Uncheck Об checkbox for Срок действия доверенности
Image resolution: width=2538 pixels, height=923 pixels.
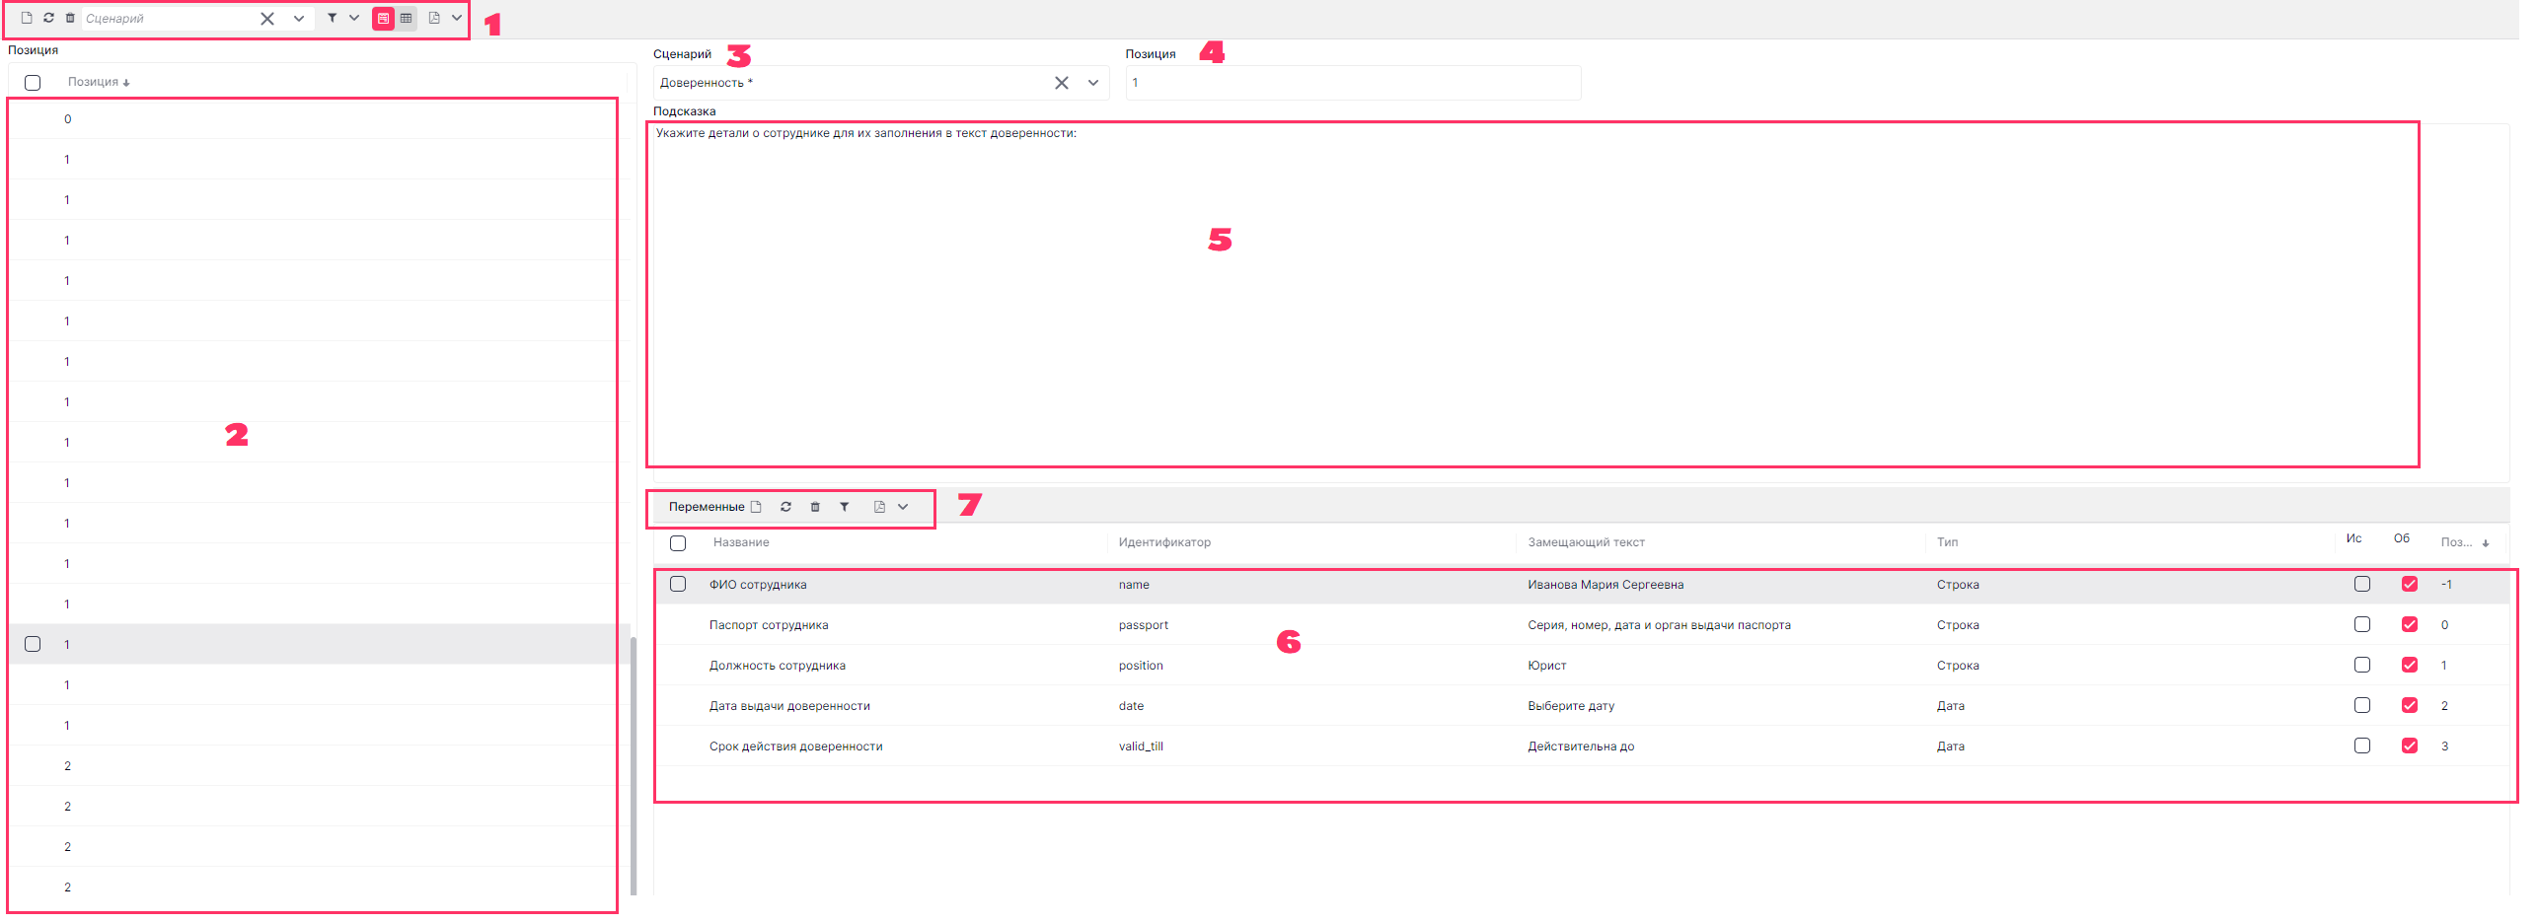[2410, 745]
